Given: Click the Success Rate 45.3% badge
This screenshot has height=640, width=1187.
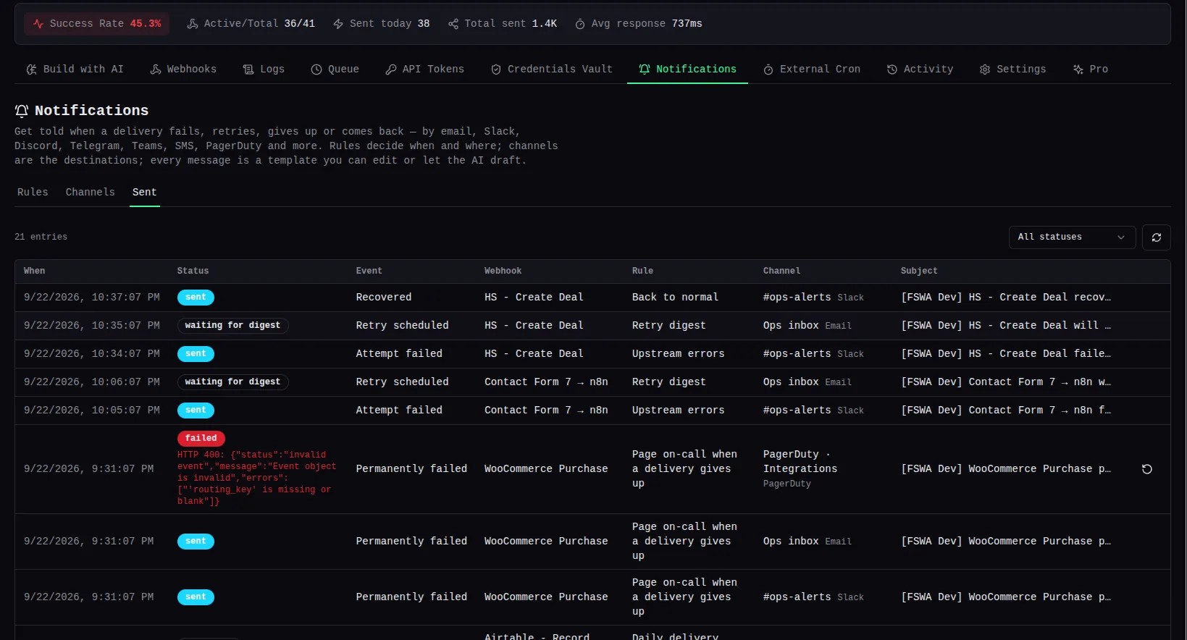Looking at the screenshot, I should [97, 24].
